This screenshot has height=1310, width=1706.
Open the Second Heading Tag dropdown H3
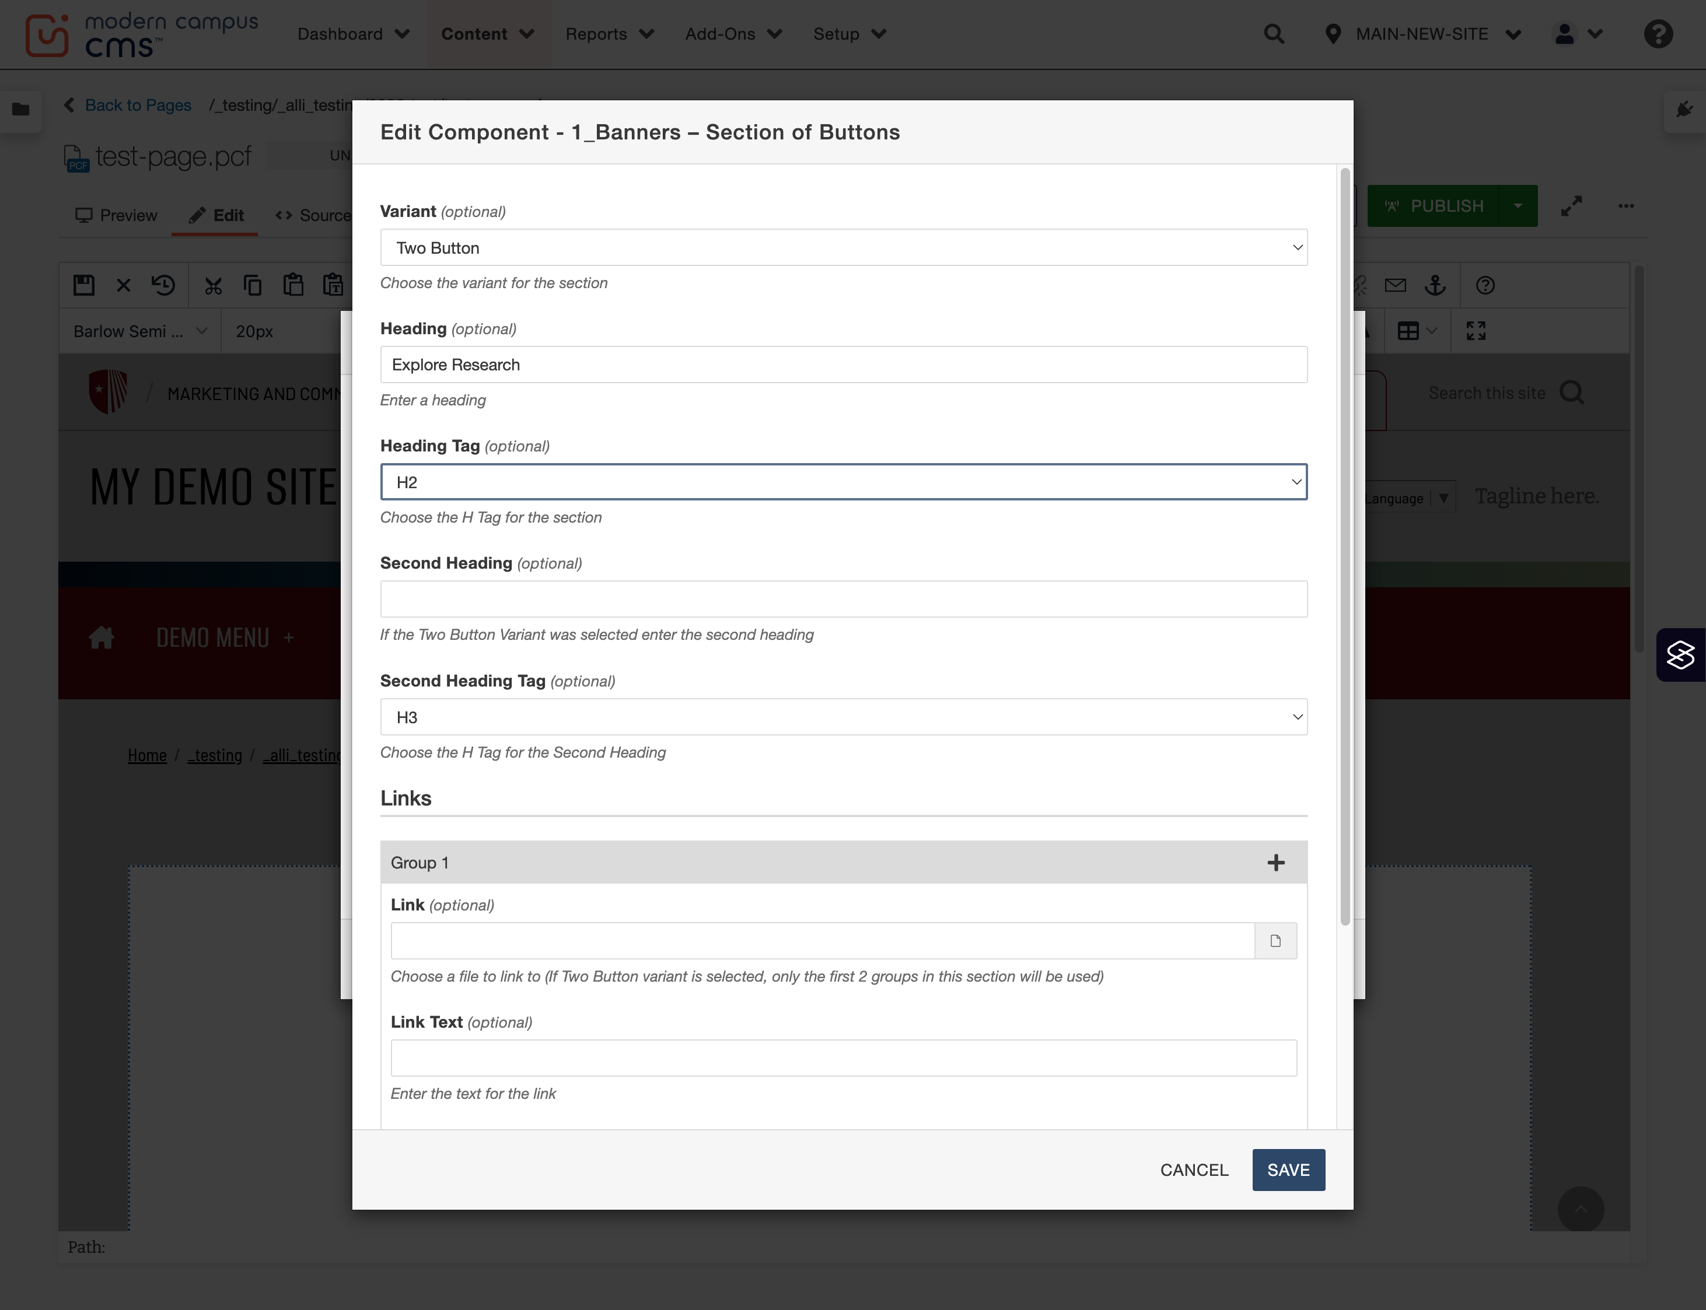pyautogui.click(x=844, y=717)
